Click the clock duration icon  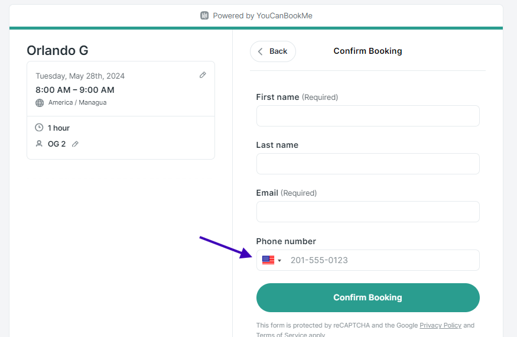[x=39, y=127]
